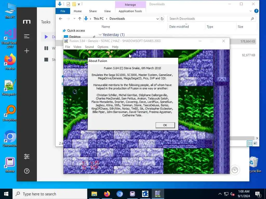Image resolution: width=266 pixels, height=199 pixels.
Task: Add a new task in Motrix
Action: point(27,51)
